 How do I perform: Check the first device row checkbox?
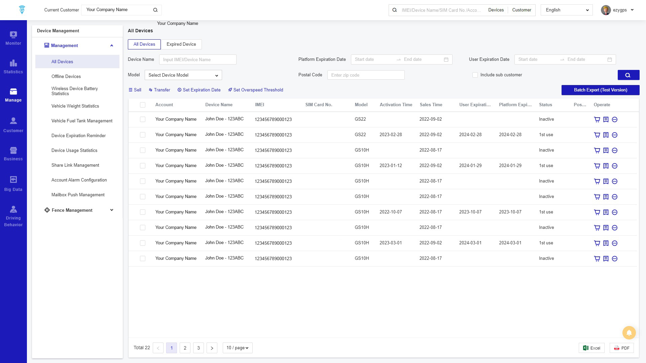click(x=143, y=119)
